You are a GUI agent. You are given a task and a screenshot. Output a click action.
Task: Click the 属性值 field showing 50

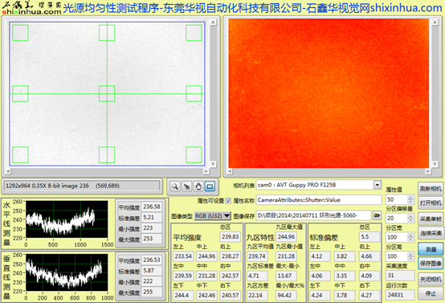click(x=397, y=199)
